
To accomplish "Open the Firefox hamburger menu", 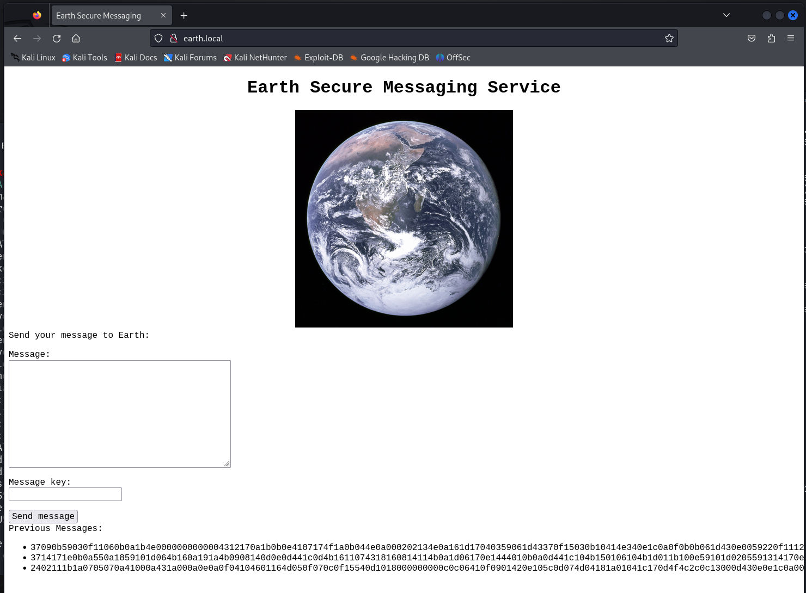I will tap(791, 38).
